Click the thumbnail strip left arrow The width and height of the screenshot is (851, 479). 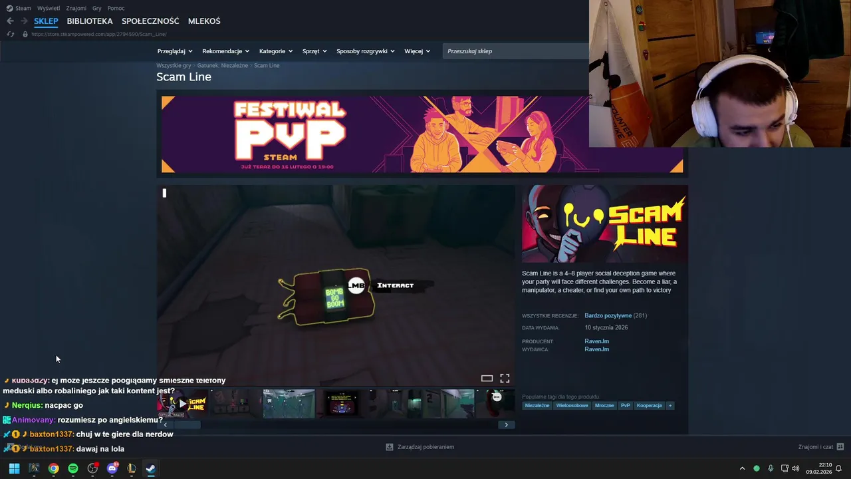tap(165, 425)
